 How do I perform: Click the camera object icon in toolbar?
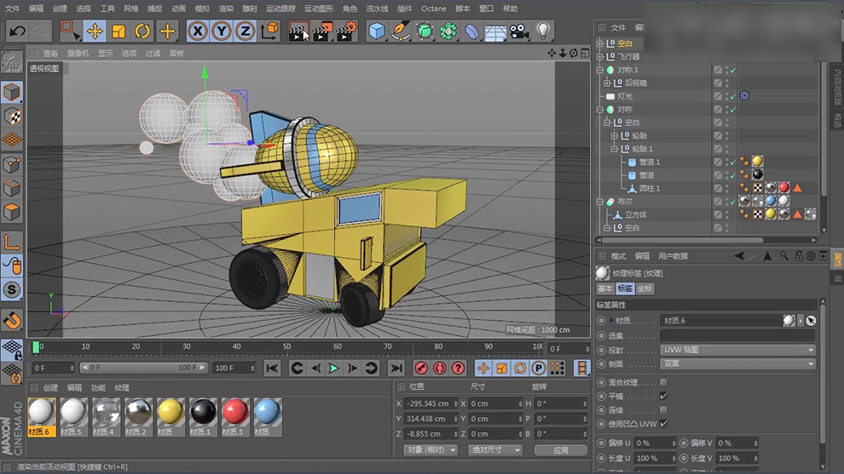(x=518, y=31)
